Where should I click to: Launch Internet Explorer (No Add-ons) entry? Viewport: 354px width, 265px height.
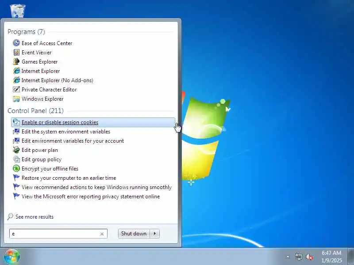(58, 80)
